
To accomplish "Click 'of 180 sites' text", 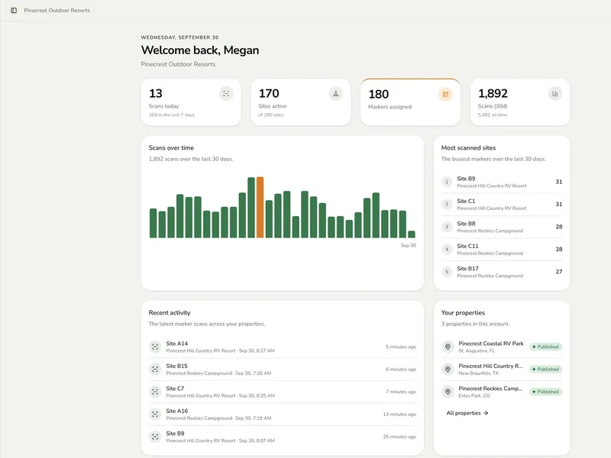I will click(x=271, y=115).
